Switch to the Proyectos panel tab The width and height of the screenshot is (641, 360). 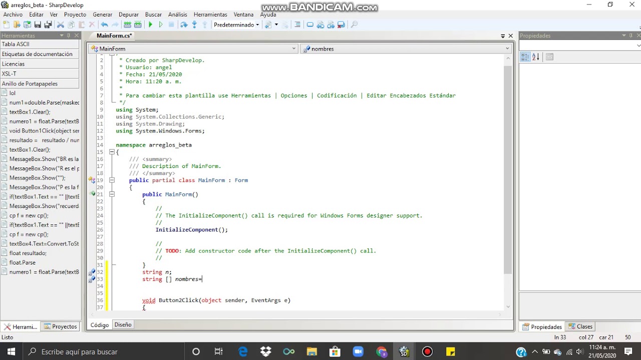click(x=60, y=326)
